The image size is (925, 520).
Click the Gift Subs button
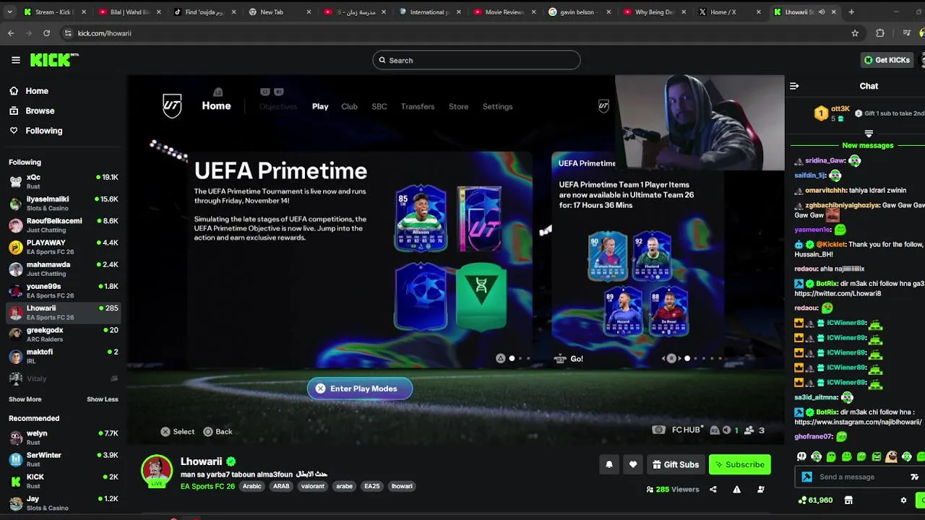(x=676, y=464)
